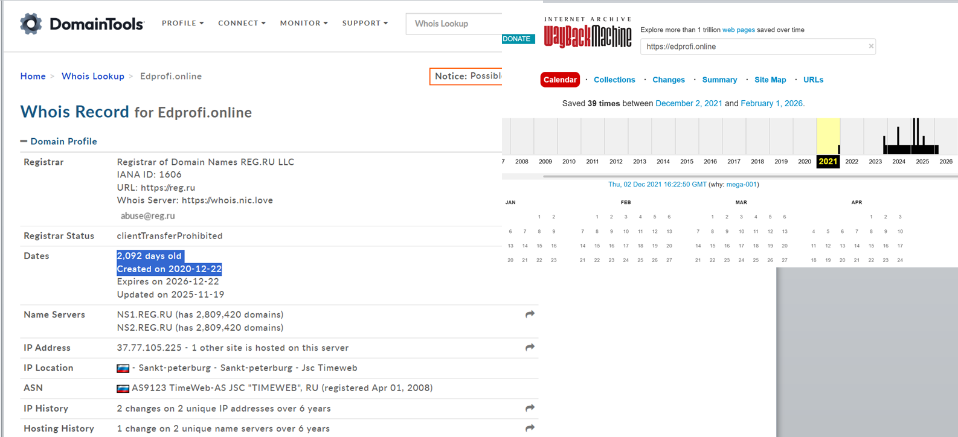
Task: Select year 2008 on the Wayback timeline
Action: coord(522,161)
